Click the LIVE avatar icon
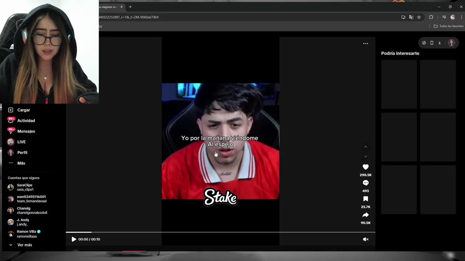 [11, 142]
